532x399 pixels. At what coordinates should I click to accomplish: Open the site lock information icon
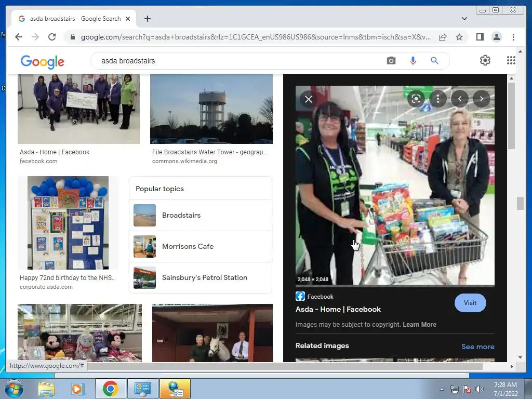[72, 37]
